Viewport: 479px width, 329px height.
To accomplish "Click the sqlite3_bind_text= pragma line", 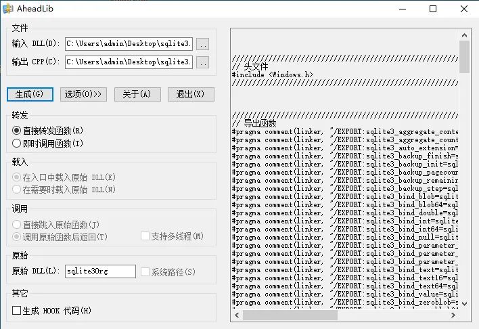I will click(x=345, y=269).
